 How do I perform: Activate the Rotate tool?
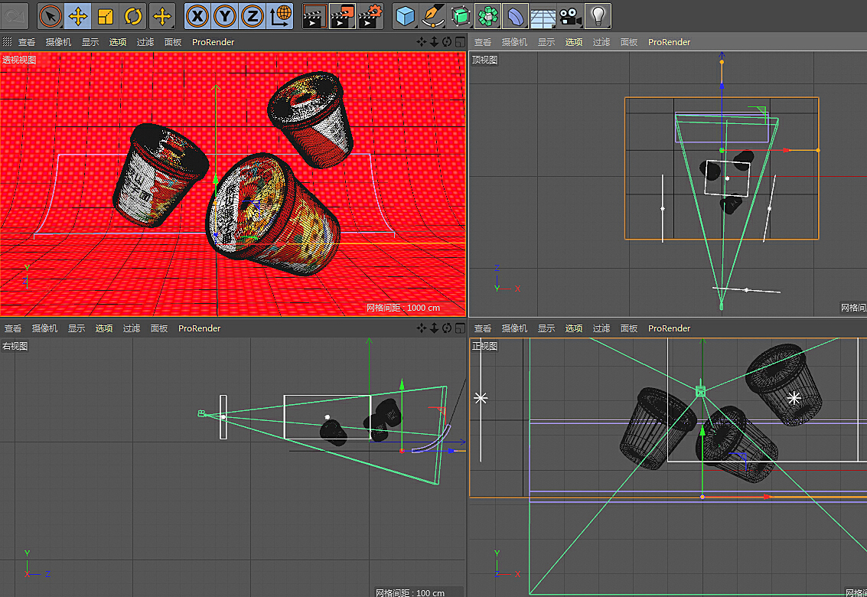(132, 16)
